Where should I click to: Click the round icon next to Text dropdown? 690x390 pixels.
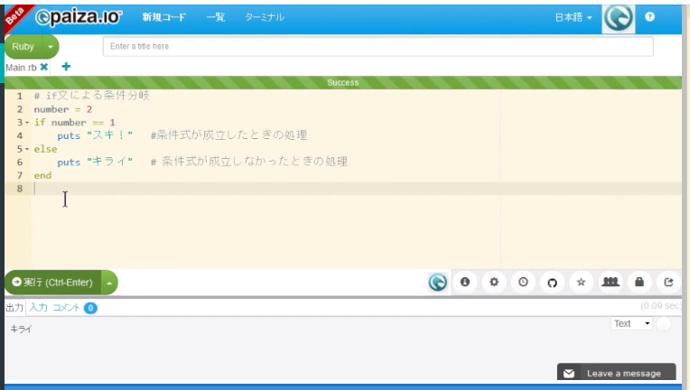click(x=664, y=324)
